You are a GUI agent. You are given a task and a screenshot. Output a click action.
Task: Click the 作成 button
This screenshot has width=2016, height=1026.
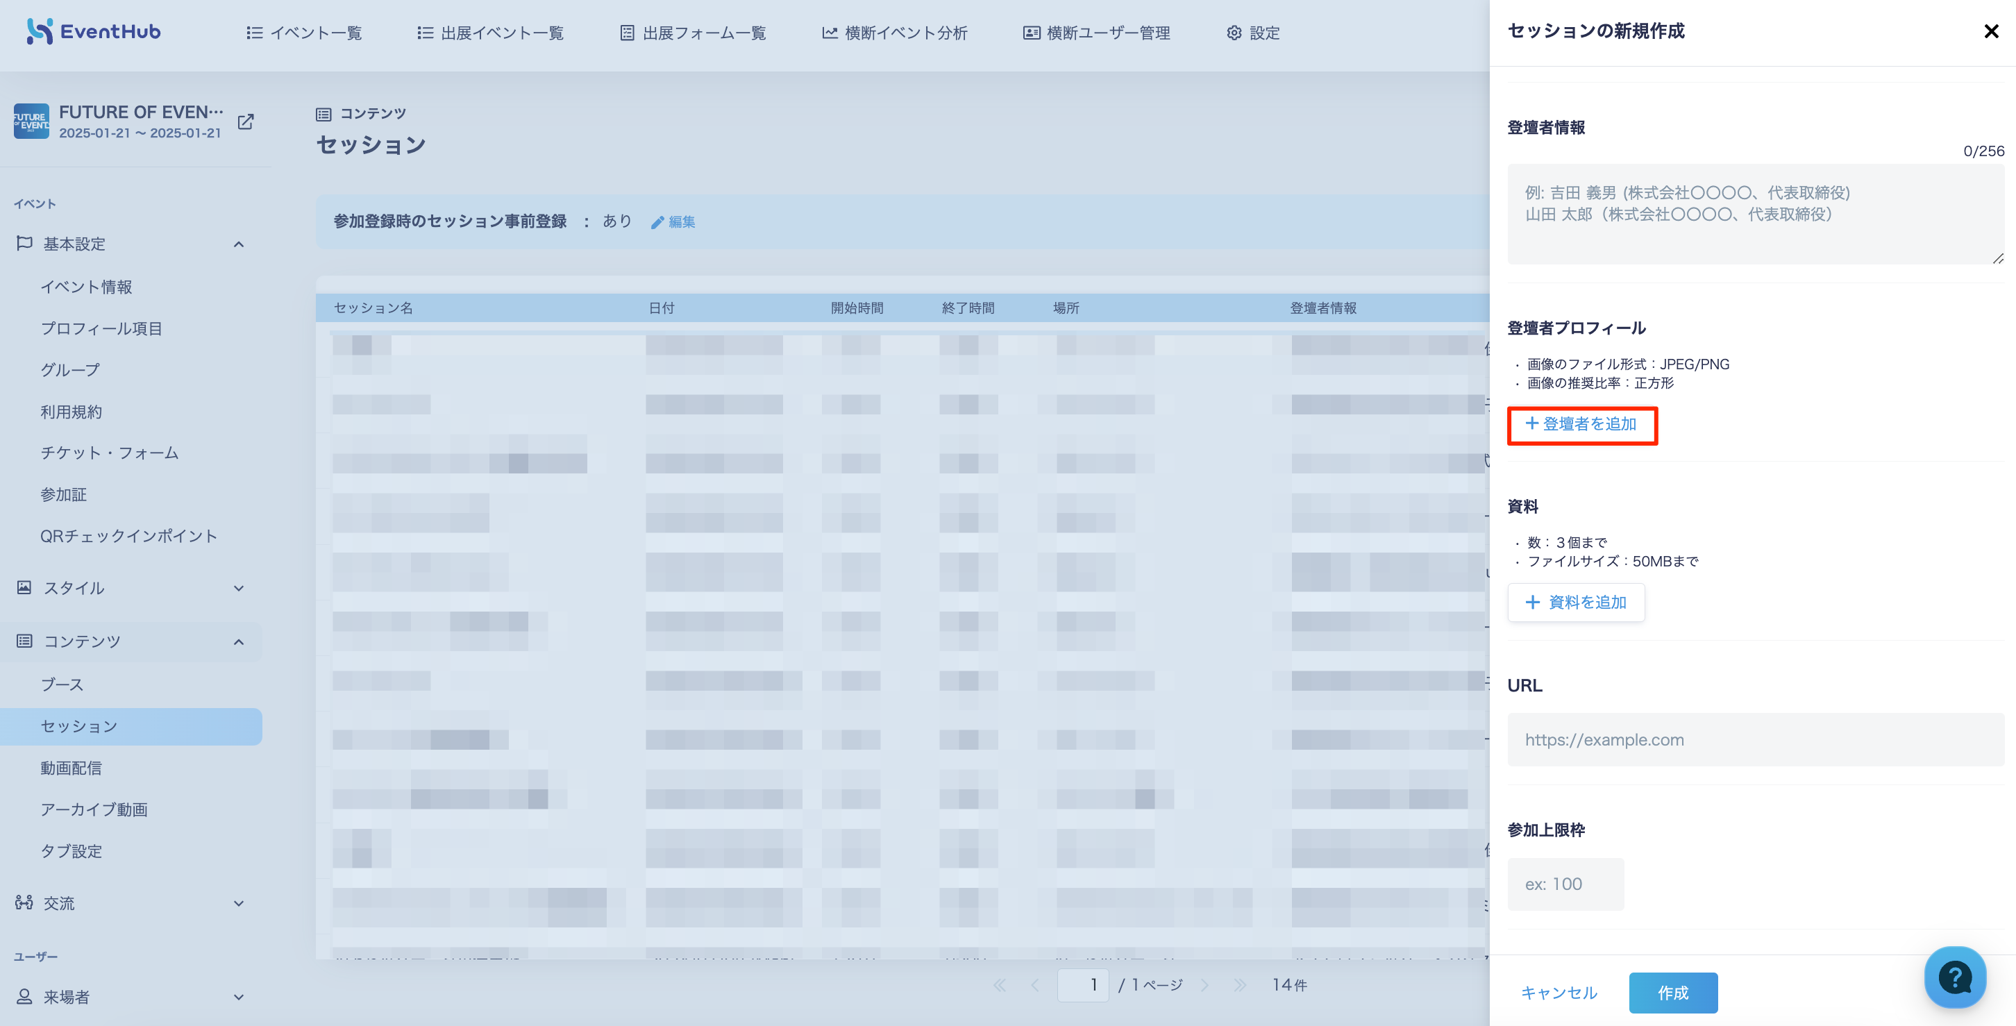coord(1673,993)
